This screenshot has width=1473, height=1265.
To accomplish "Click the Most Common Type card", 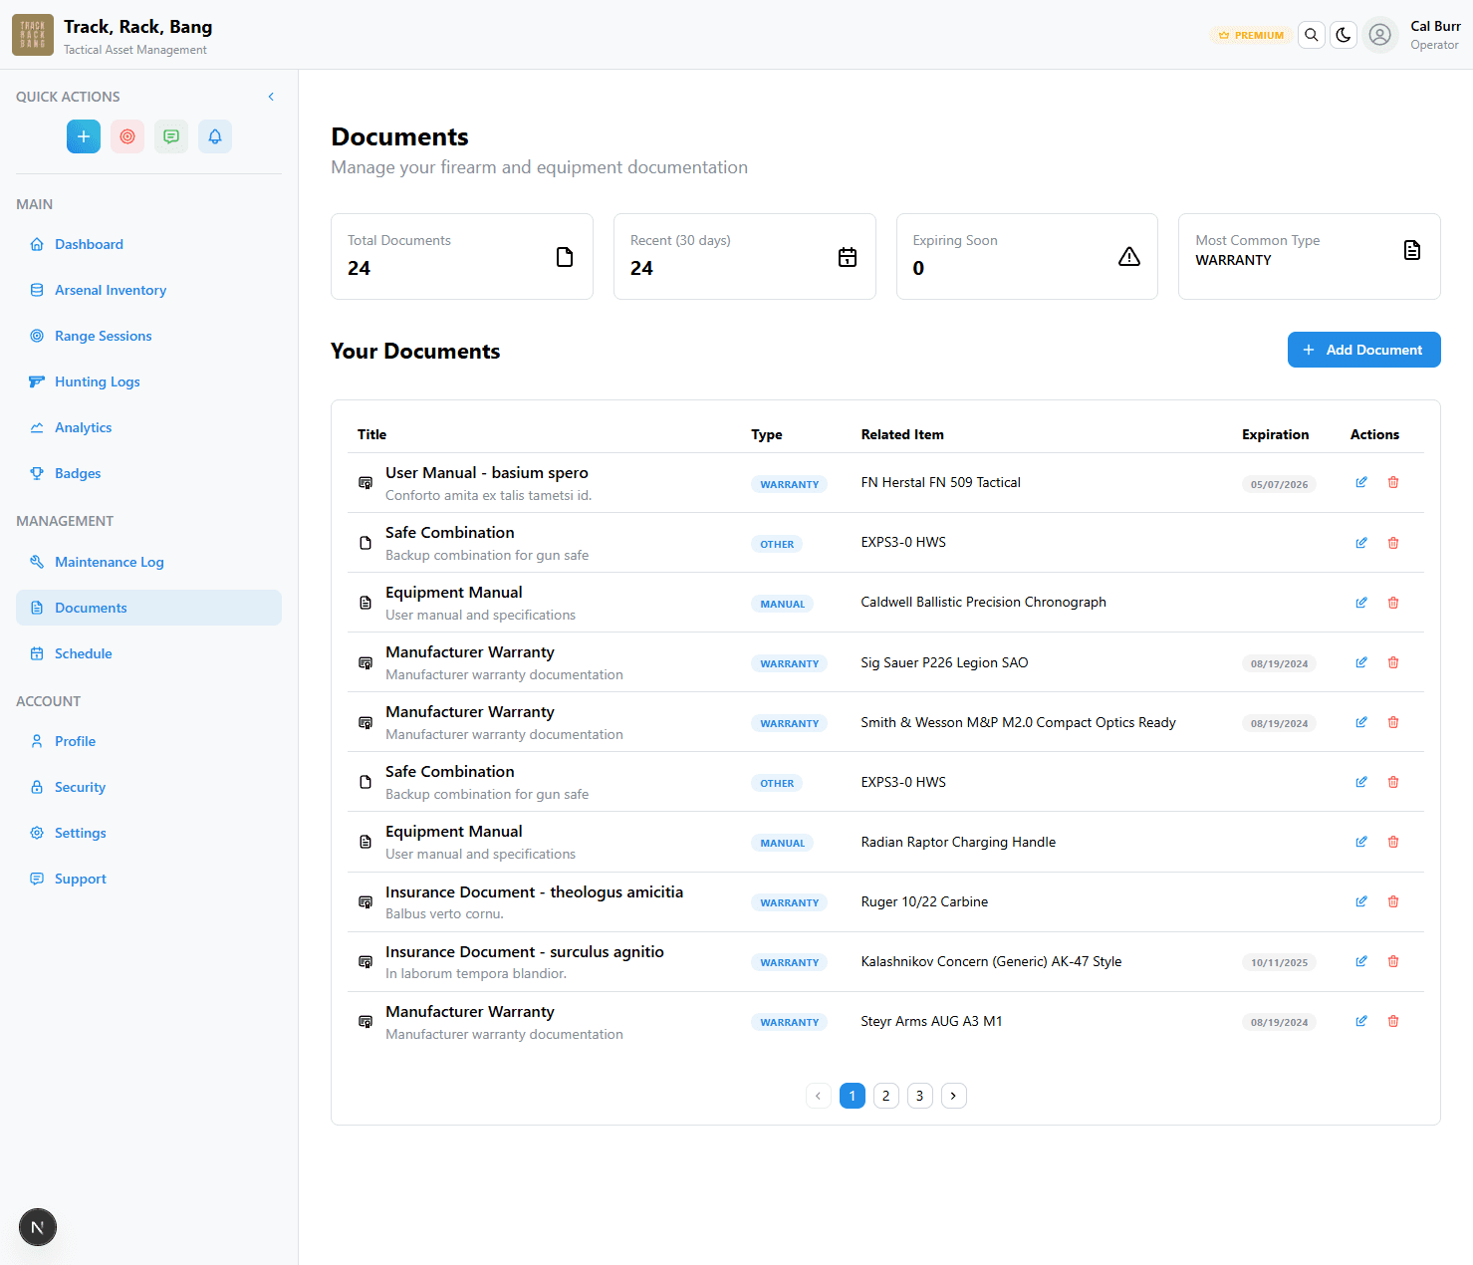I will [1310, 256].
